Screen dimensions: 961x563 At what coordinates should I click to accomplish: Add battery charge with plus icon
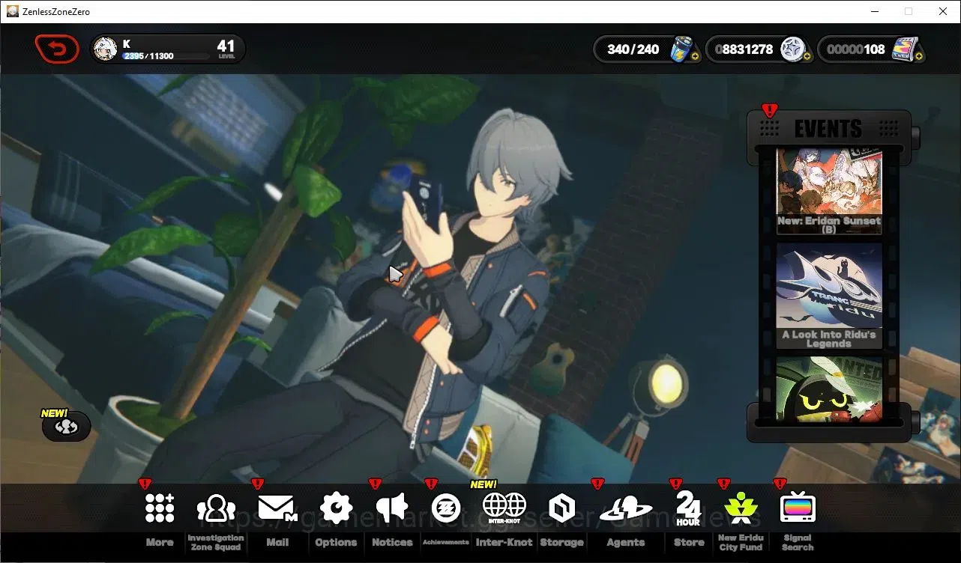pos(695,57)
